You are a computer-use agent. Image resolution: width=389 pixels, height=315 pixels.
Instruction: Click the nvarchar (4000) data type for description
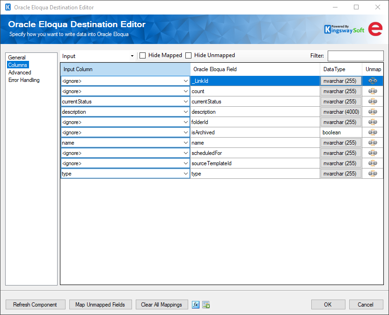coord(341,112)
